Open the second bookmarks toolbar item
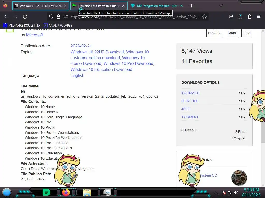 pyautogui.click(x=58, y=26)
